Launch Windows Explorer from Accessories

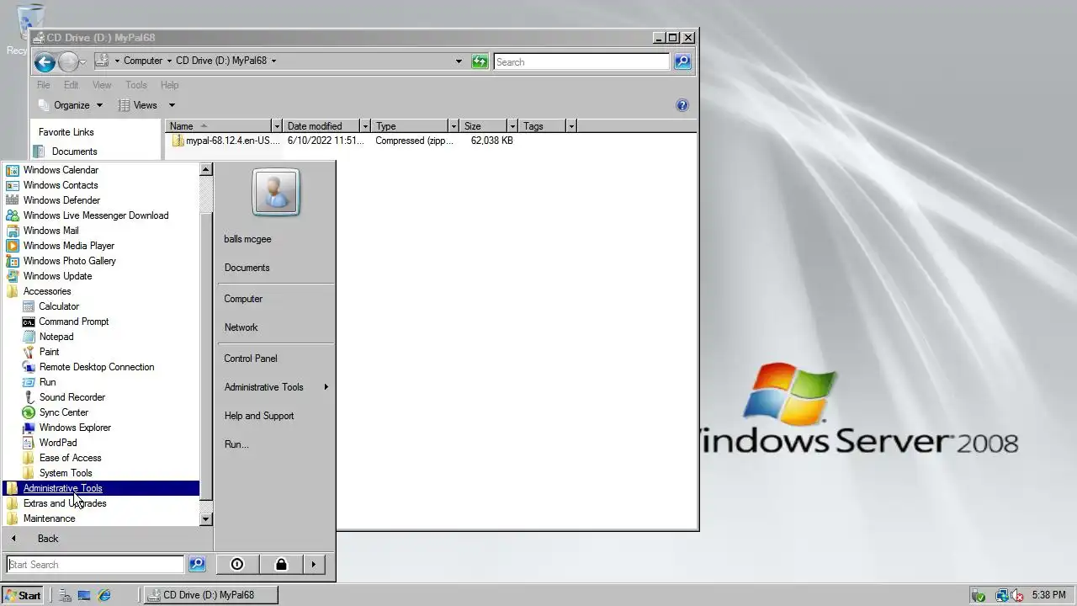point(75,428)
